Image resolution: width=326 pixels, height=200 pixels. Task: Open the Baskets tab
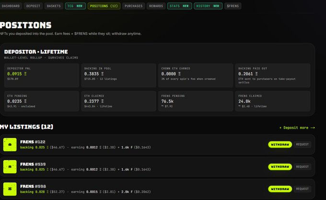pyautogui.click(x=54, y=6)
